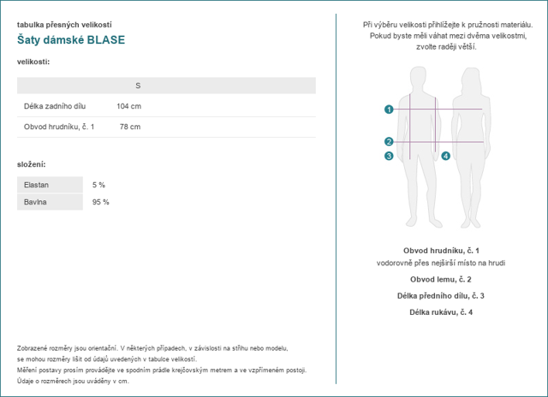Click the 95 % cotton percentage
The height and width of the screenshot is (397, 548).
point(101,202)
